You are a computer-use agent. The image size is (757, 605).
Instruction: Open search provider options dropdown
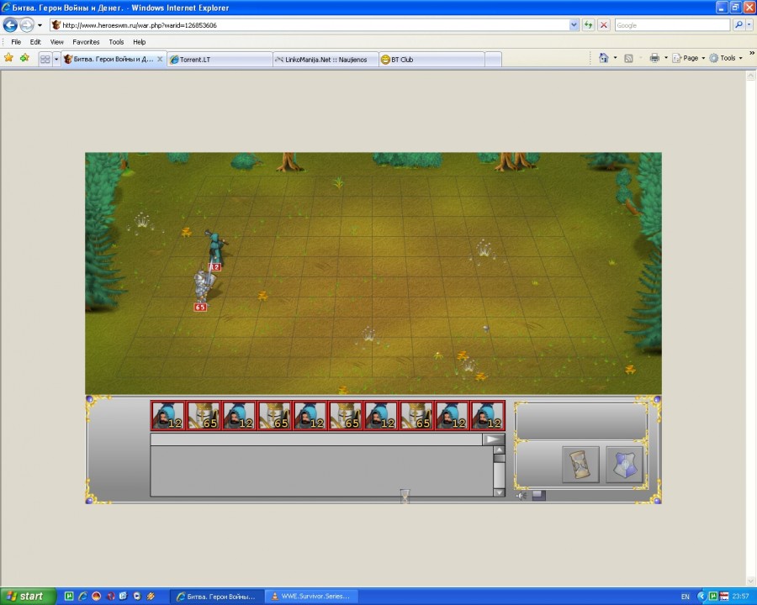[749, 25]
